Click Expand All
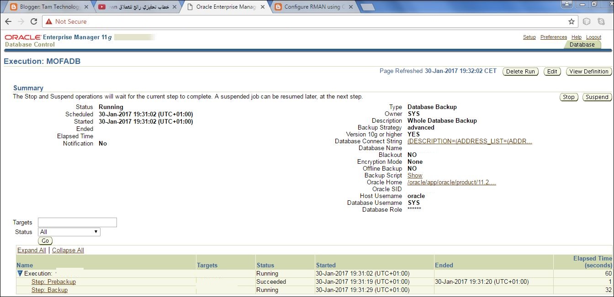Image resolution: width=614 pixels, height=297 pixels. pos(32,250)
